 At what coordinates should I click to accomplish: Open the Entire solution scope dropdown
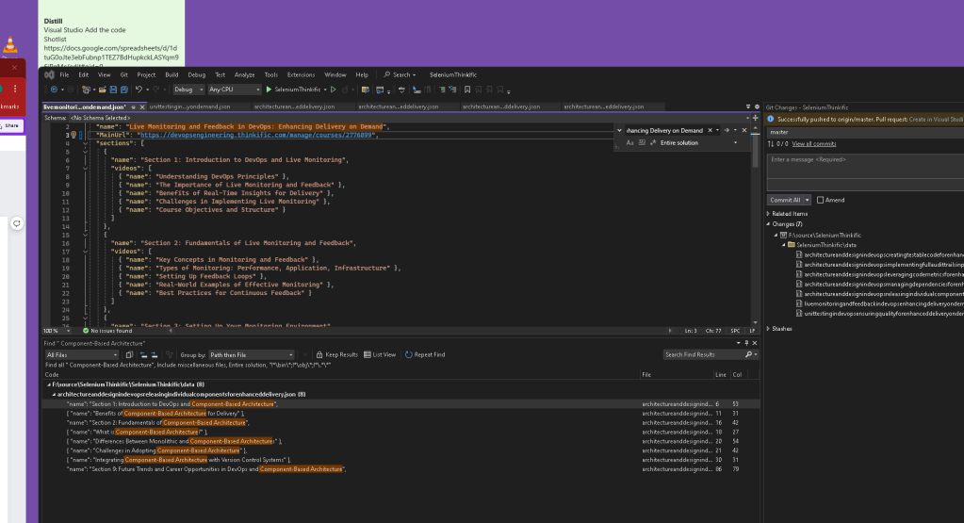(x=699, y=142)
